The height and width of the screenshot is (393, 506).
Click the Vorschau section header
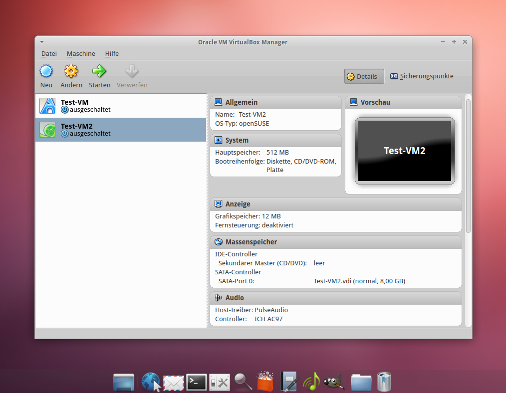[403, 102]
